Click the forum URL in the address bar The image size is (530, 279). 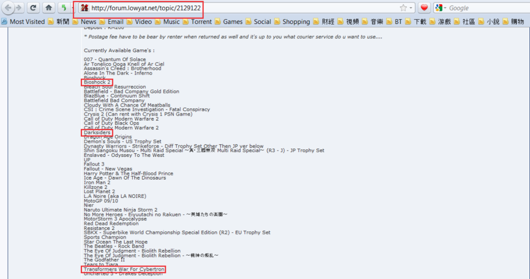[x=146, y=8]
